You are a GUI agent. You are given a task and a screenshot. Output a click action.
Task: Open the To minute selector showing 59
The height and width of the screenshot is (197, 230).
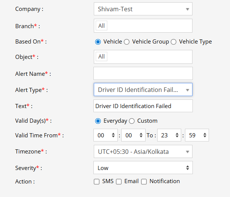(197, 135)
